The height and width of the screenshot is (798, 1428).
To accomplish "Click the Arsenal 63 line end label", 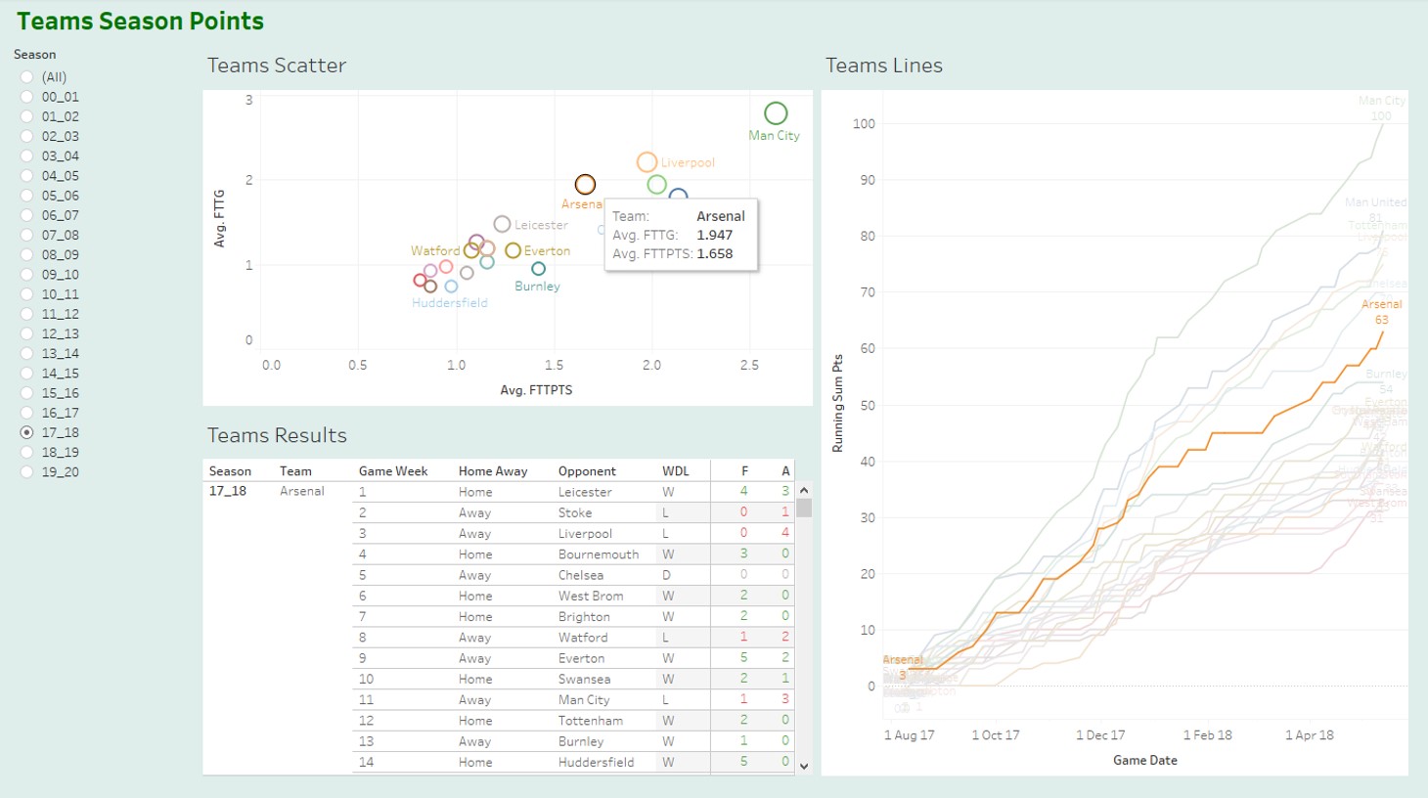I will [x=1381, y=312].
